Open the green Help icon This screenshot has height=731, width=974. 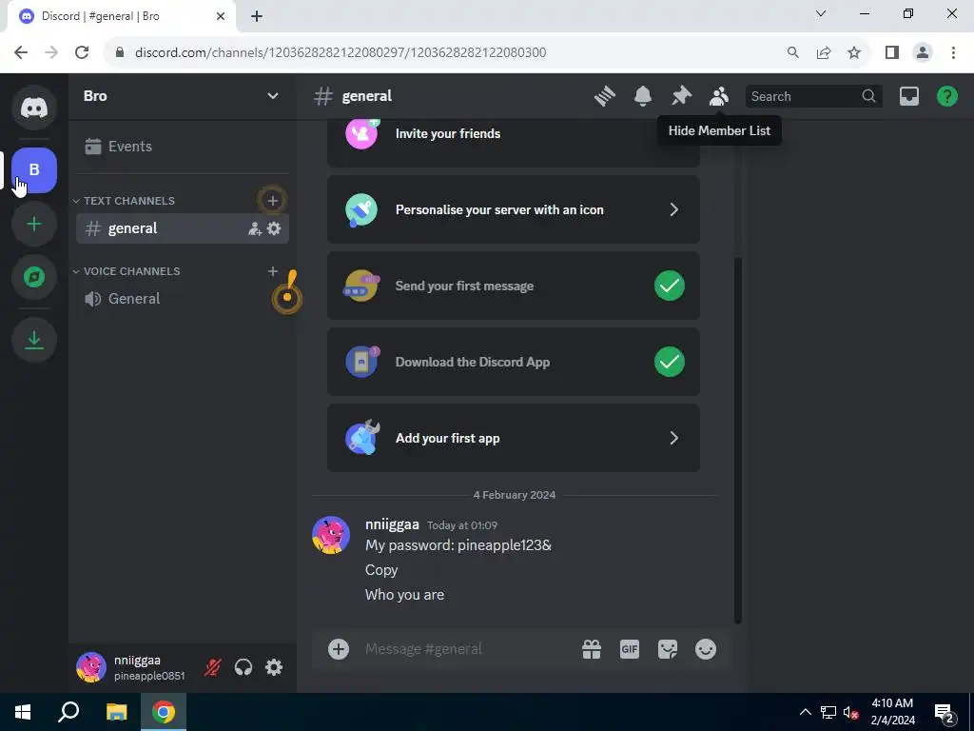point(946,96)
